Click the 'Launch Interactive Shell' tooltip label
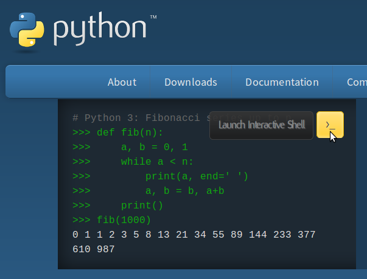Screen dimensions: 367x279 [x=262, y=125]
